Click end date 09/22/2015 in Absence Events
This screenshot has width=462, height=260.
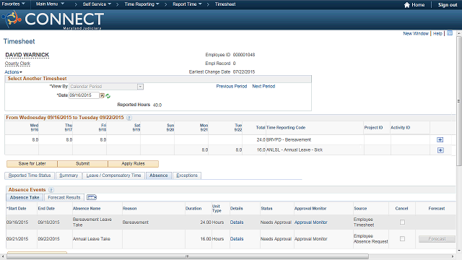[48, 239]
